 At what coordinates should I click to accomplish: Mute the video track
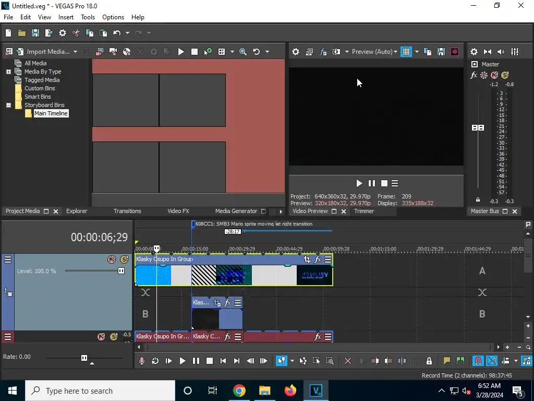[112, 260]
